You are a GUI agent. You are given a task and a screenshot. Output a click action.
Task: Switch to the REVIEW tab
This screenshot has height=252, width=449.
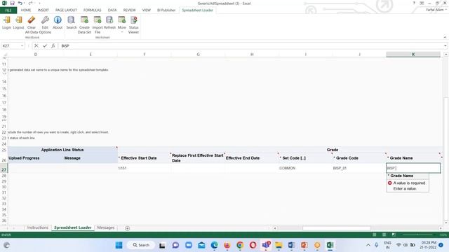coord(129,10)
